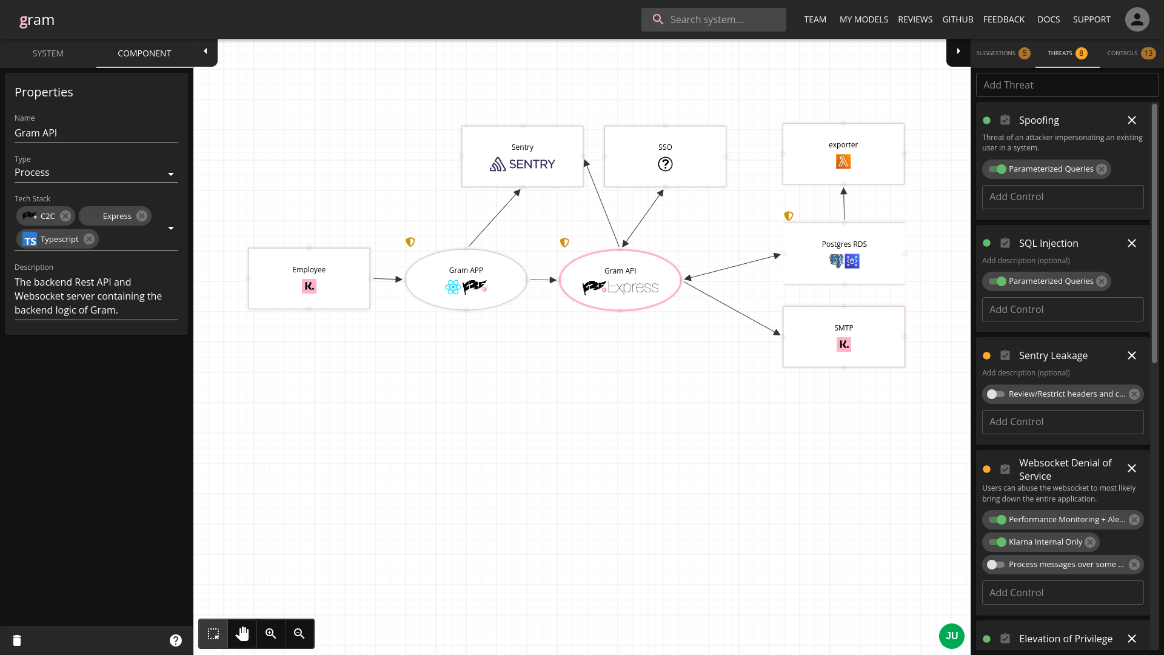Open the user account avatar

1137,19
